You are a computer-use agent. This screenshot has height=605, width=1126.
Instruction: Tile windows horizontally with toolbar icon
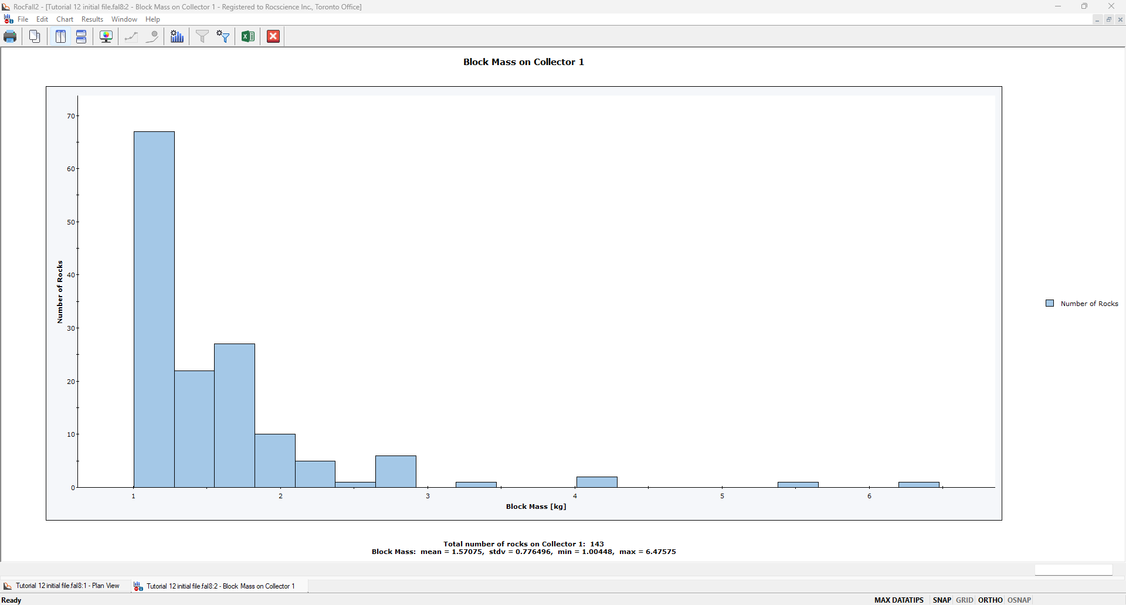pos(82,36)
